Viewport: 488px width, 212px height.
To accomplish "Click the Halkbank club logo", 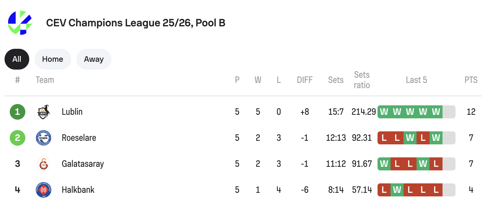I will pyautogui.click(x=44, y=190).
